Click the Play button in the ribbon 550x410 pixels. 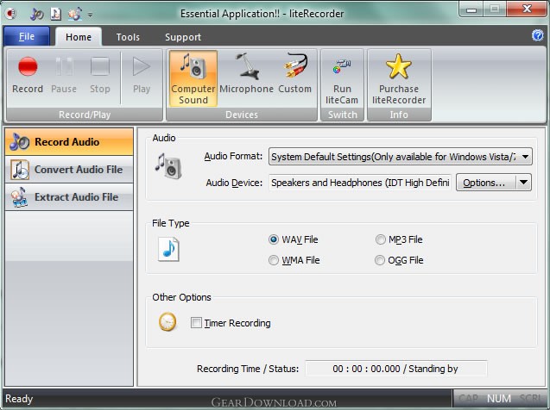point(142,77)
